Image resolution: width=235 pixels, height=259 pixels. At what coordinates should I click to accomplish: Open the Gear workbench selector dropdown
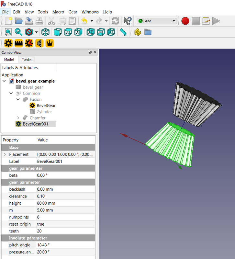click(x=157, y=21)
